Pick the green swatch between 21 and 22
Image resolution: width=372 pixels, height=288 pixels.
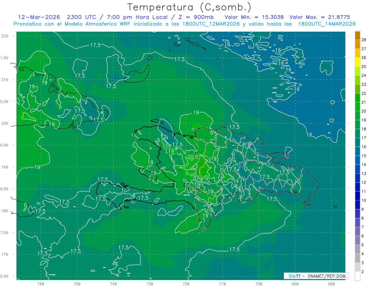pos(357,98)
